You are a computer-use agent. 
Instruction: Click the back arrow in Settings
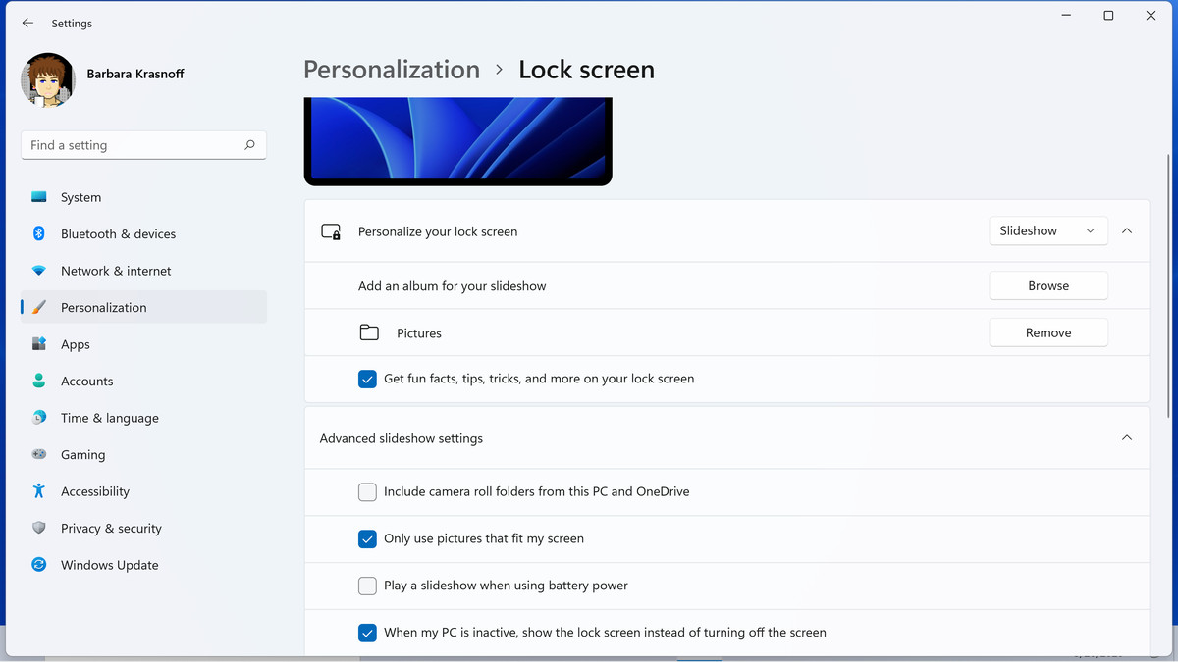[x=27, y=23]
